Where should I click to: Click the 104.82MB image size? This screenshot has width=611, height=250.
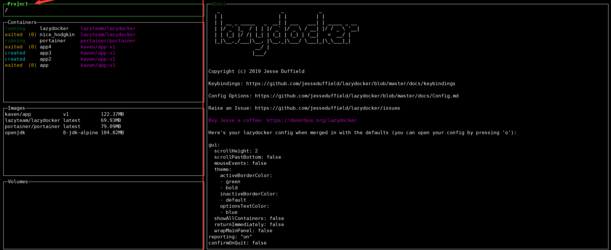point(112,133)
